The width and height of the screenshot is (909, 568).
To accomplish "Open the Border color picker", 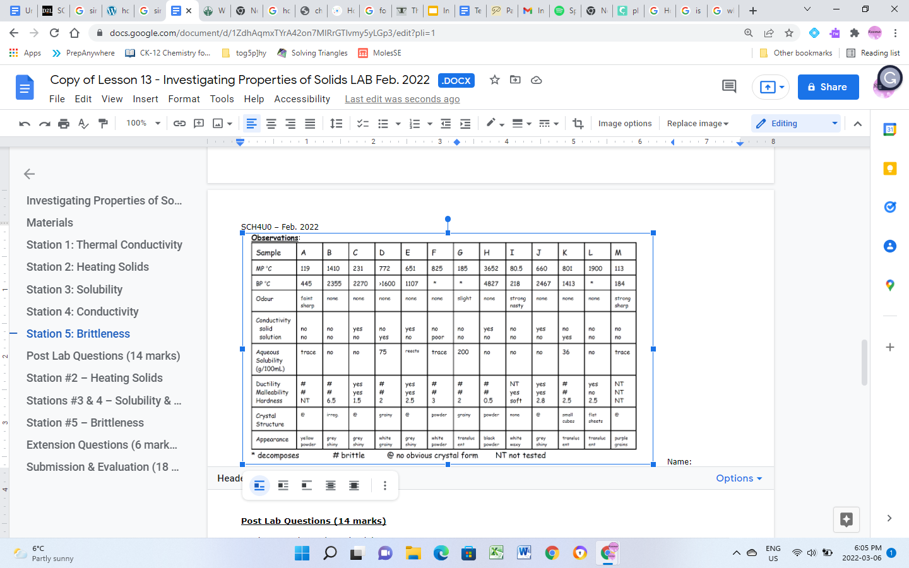I will [494, 124].
